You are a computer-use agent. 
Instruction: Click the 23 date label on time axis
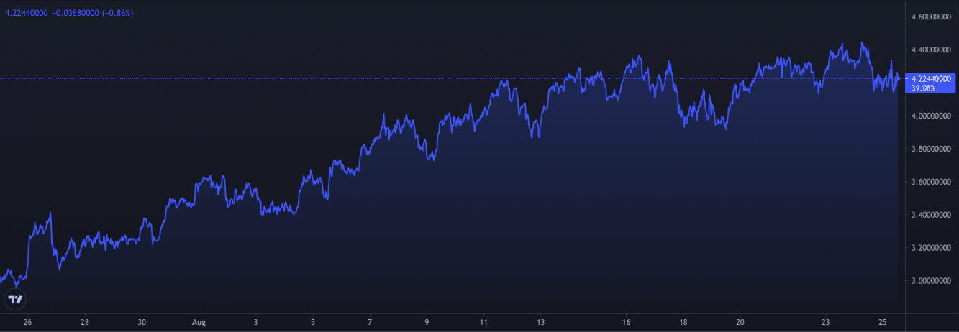[x=826, y=322]
